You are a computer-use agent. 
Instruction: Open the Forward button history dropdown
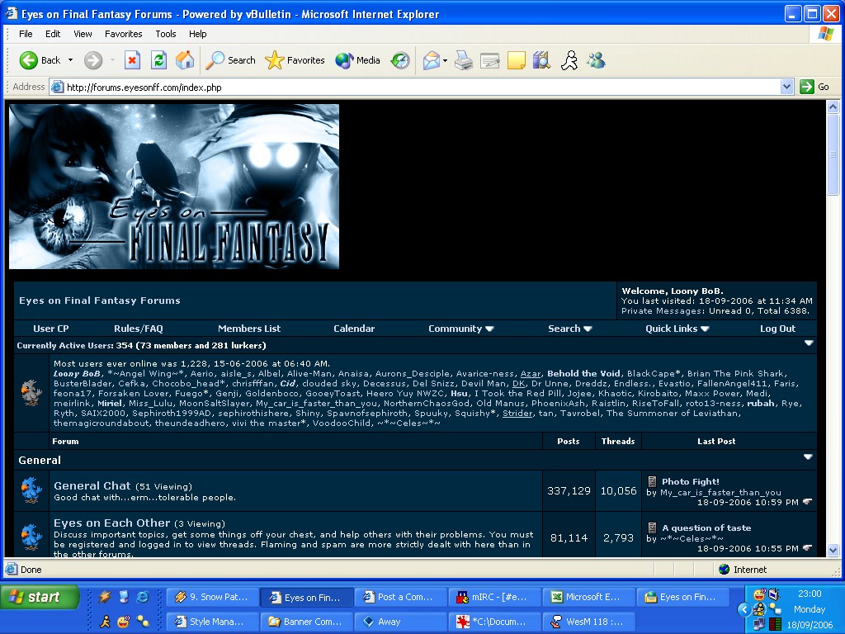pyautogui.click(x=112, y=60)
